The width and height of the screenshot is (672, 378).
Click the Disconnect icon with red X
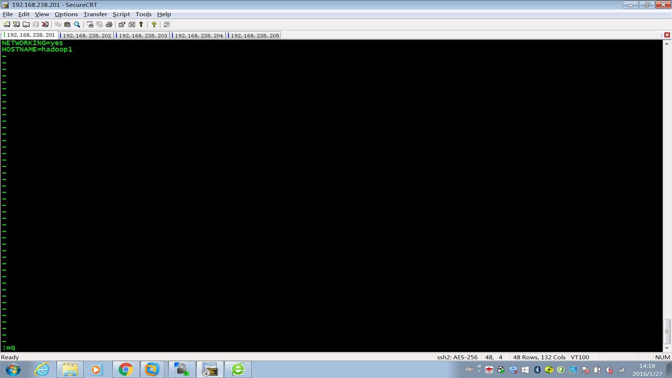pyautogui.click(x=45, y=24)
